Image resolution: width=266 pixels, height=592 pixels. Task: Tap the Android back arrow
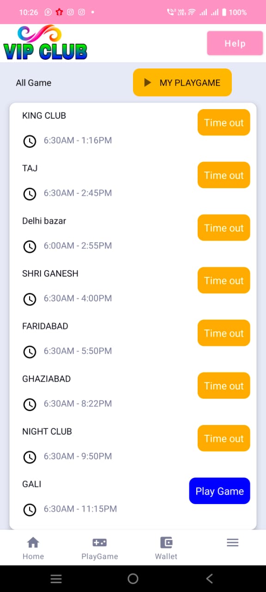pyautogui.click(x=210, y=578)
